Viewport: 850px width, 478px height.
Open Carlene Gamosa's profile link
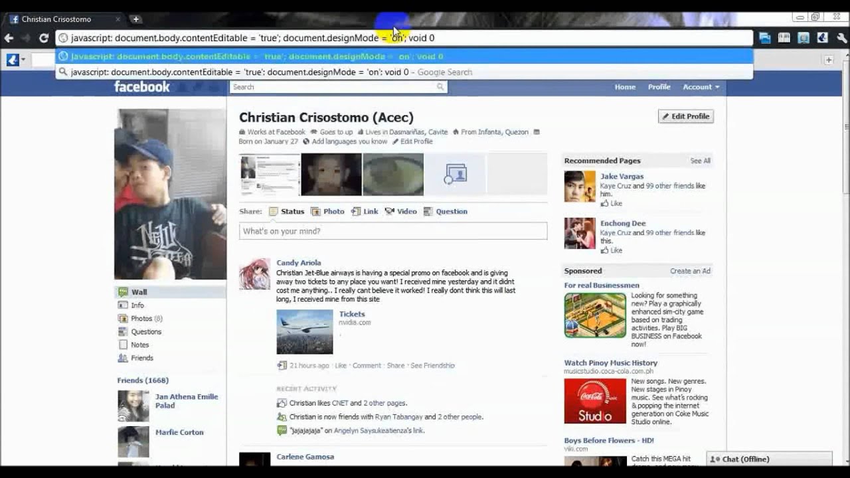305,457
